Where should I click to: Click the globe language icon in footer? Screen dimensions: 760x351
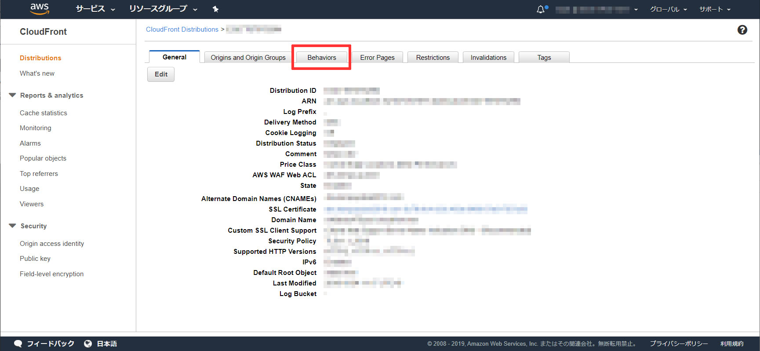pos(88,344)
